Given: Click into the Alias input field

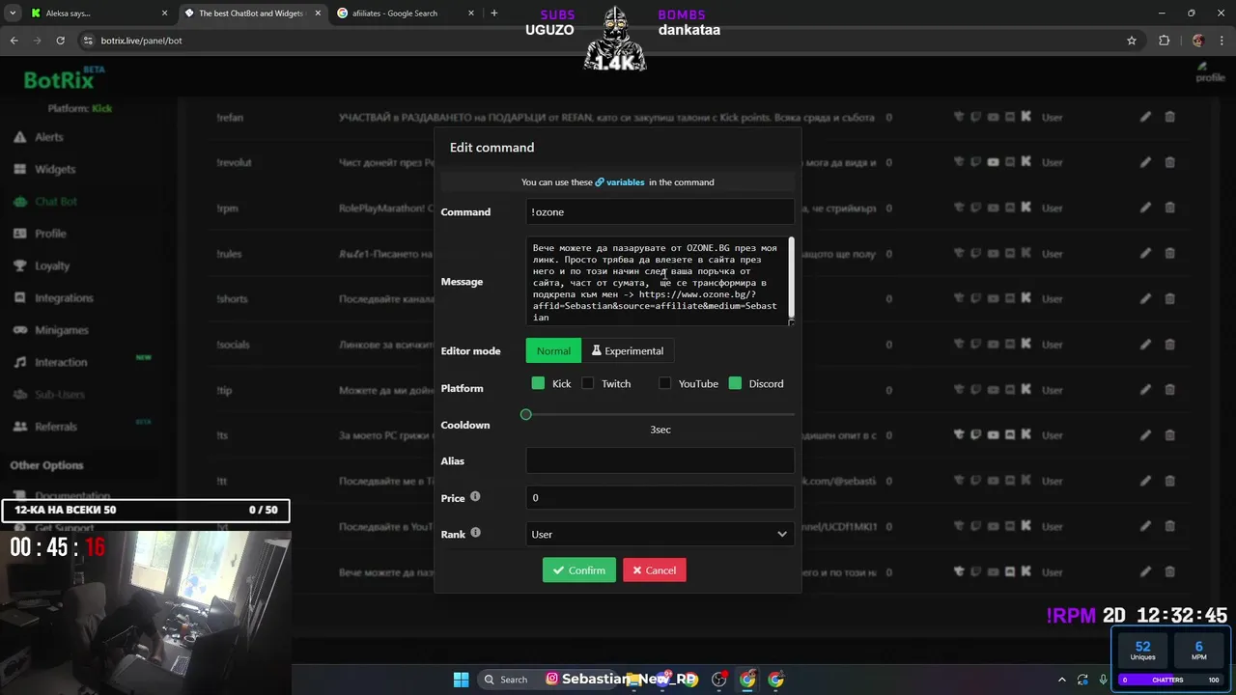Looking at the screenshot, I should tap(660, 460).
